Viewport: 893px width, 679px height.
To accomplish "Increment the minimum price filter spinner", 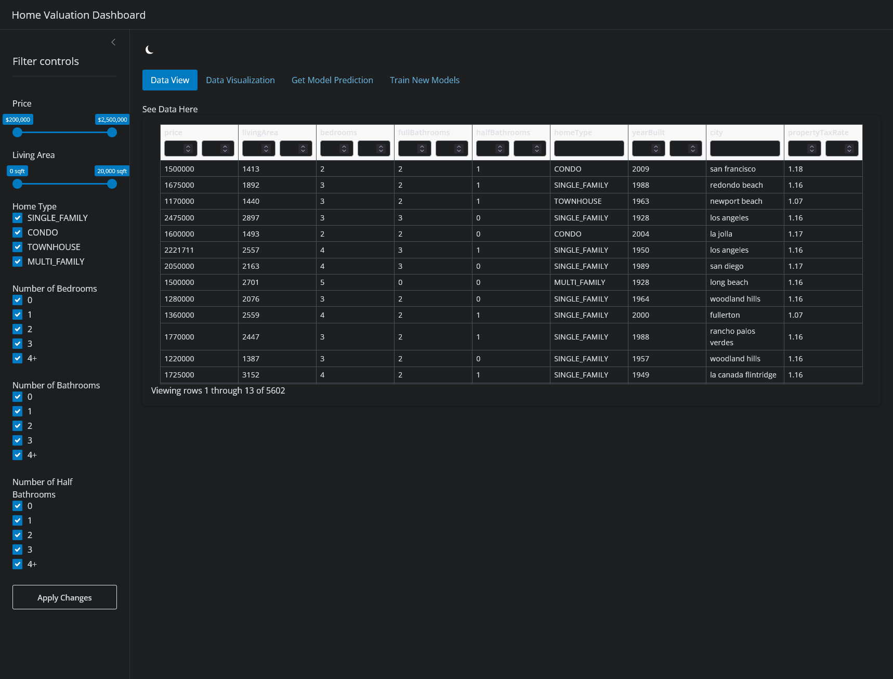I will [188, 146].
